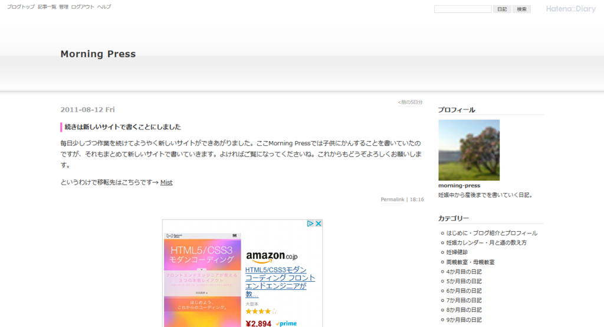The width and height of the screenshot is (604, 327).
Task: Click the amazon.co.jp logo in the ad
Action: [x=271, y=256]
